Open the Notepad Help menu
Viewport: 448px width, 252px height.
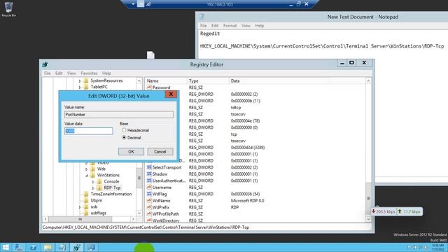[x=260, y=26]
